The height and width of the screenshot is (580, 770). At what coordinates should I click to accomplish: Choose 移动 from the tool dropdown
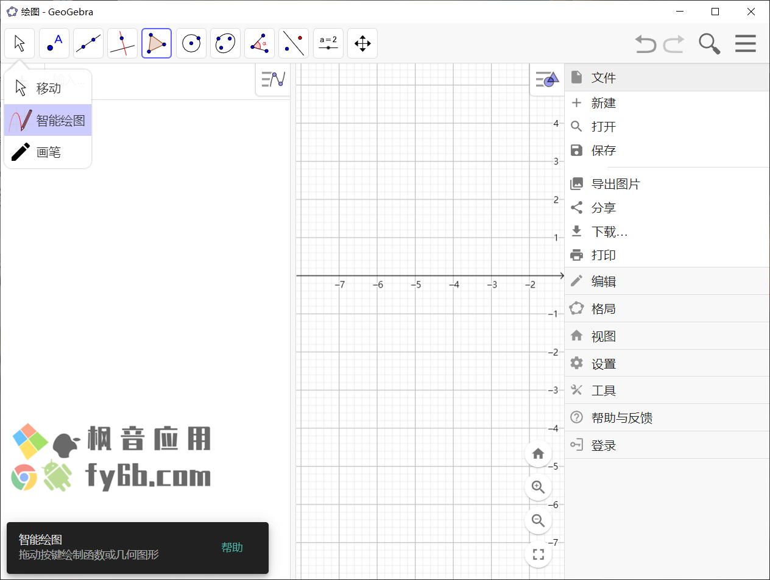[48, 88]
